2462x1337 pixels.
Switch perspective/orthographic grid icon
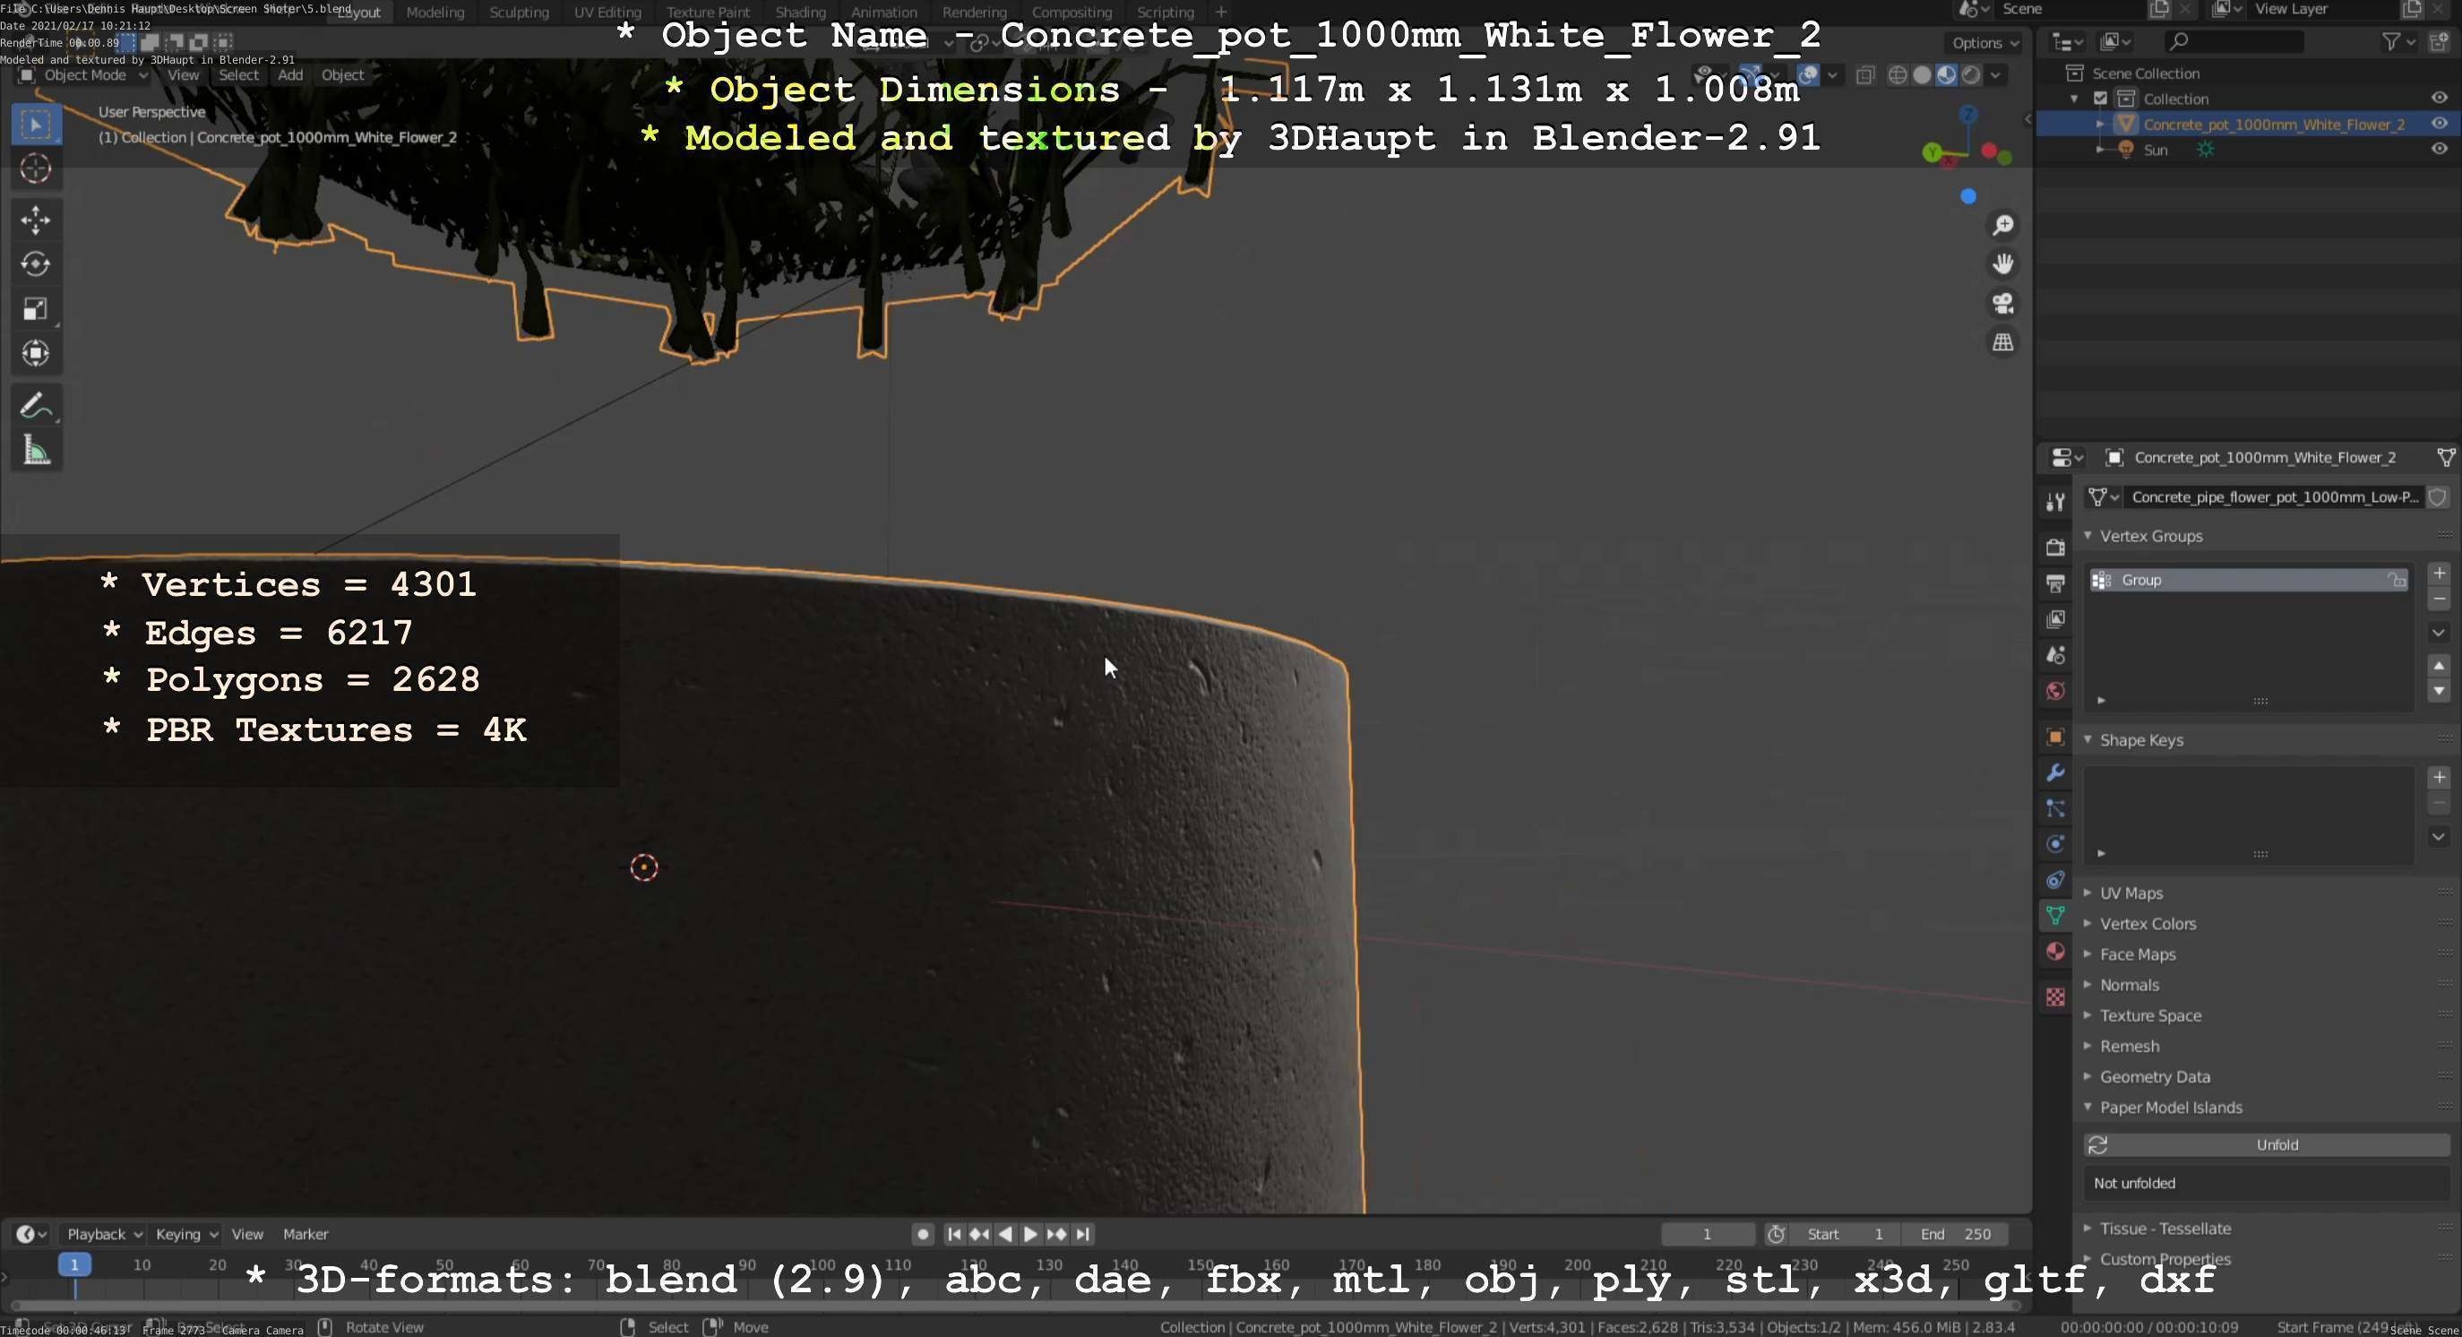[2002, 342]
